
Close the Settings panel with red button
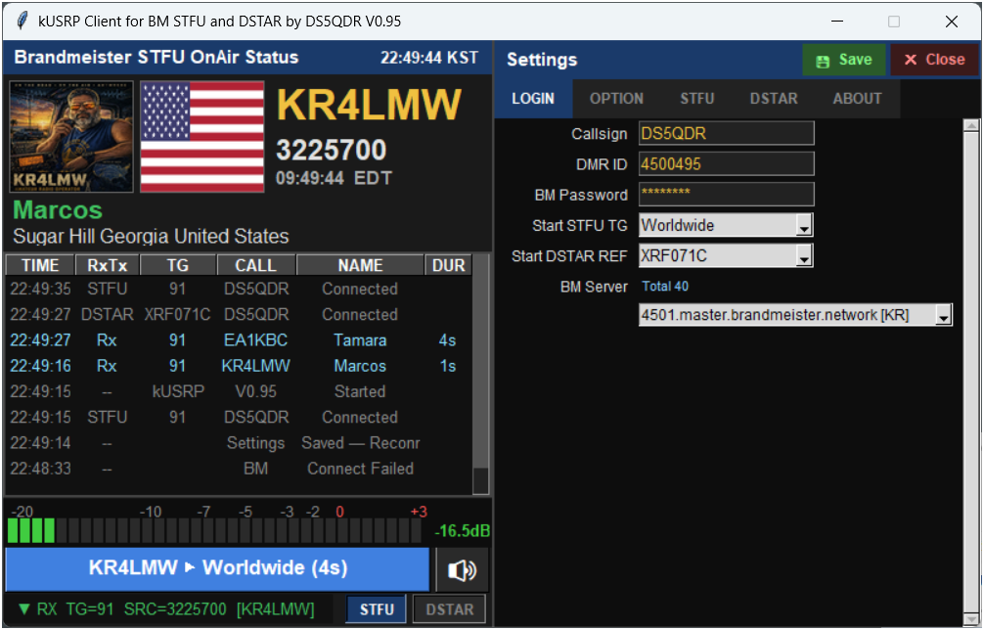coord(934,60)
